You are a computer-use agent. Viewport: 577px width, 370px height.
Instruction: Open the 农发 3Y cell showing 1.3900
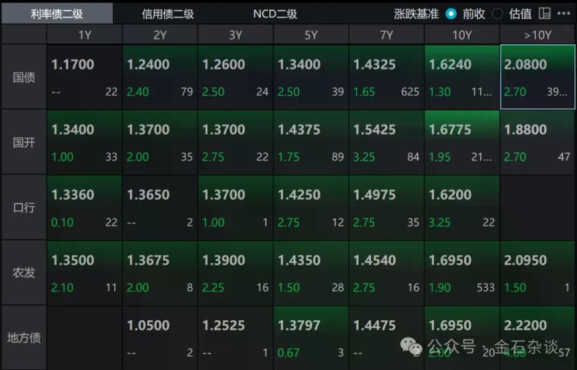[235, 273]
